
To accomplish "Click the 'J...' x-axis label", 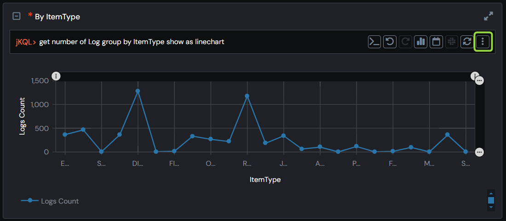I will [284, 164].
